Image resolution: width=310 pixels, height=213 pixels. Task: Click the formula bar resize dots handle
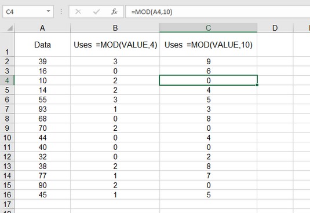61,12
